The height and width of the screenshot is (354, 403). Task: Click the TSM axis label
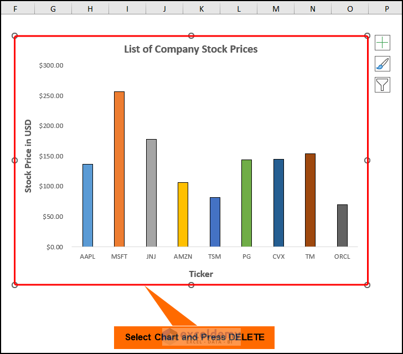pyautogui.click(x=215, y=256)
